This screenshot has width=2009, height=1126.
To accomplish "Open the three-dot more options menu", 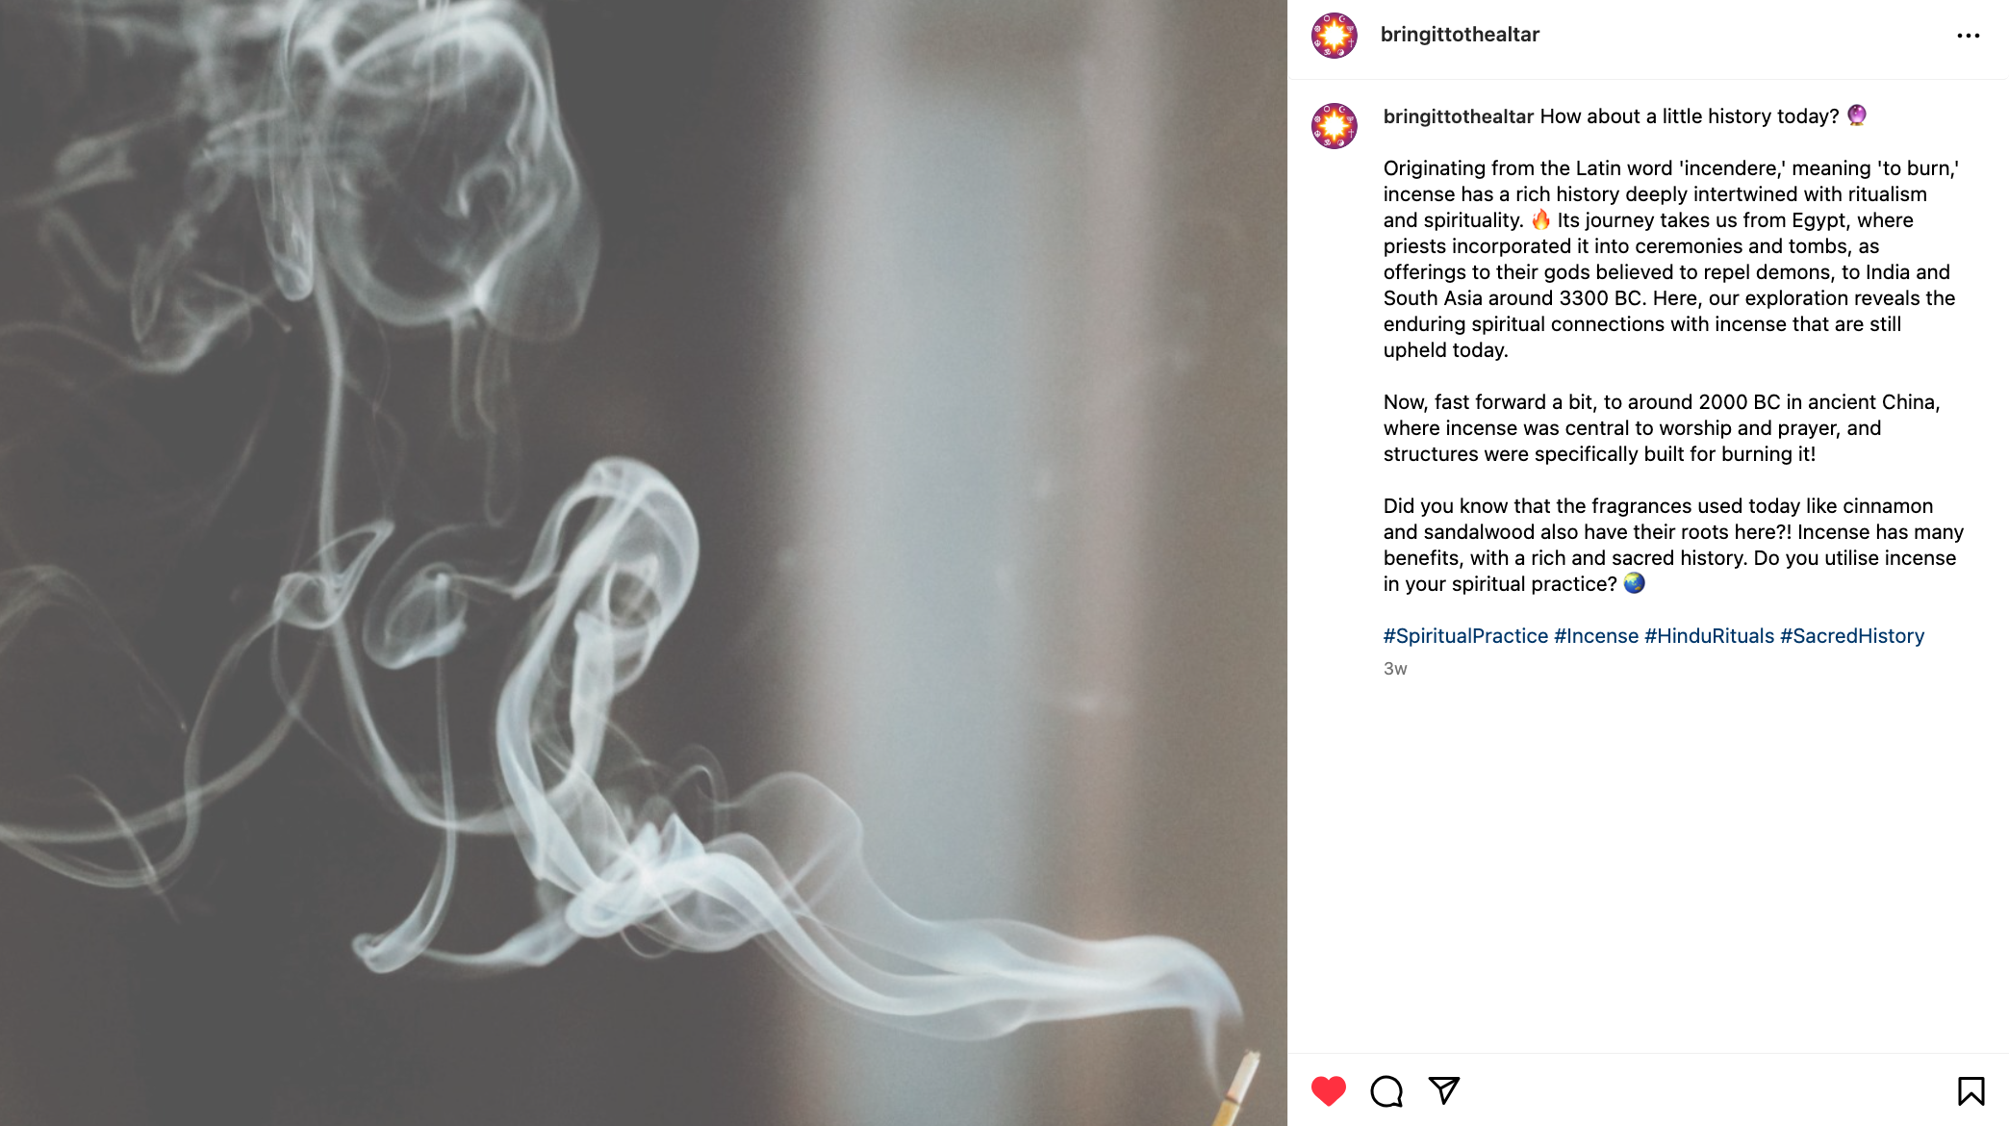I will coord(1969,36).
